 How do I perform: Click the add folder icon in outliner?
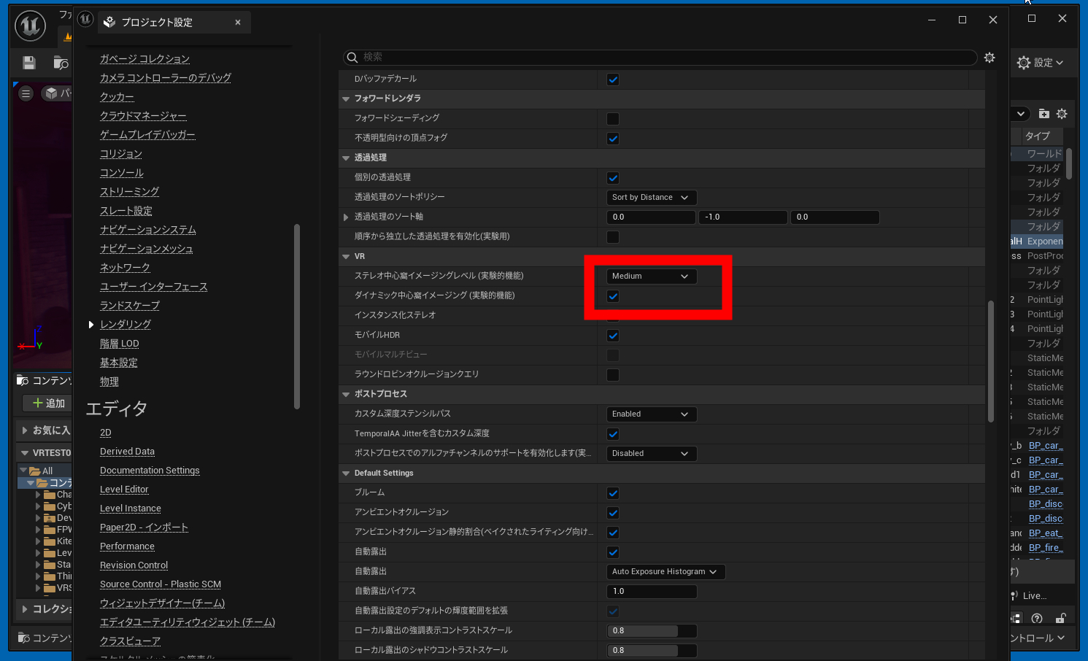[1044, 114]
